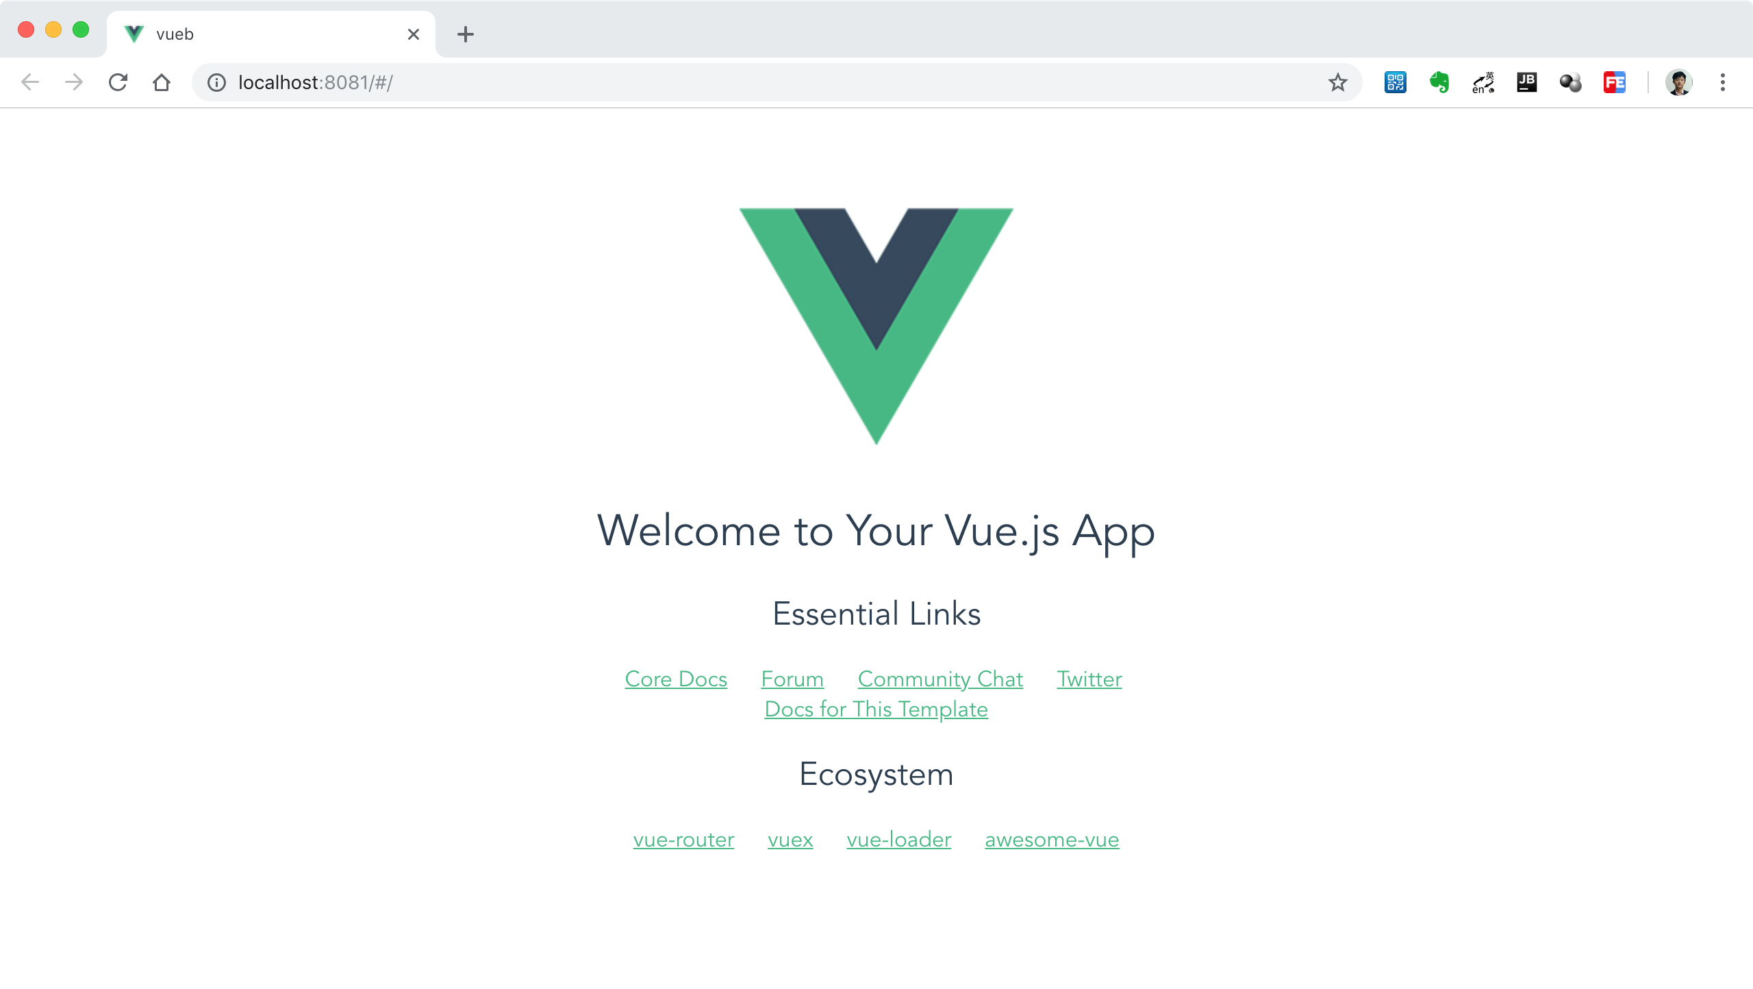Close the vueb tab
Image resolution: width=1753 pixels, height=989 pixels.
(x=413, y=34)
